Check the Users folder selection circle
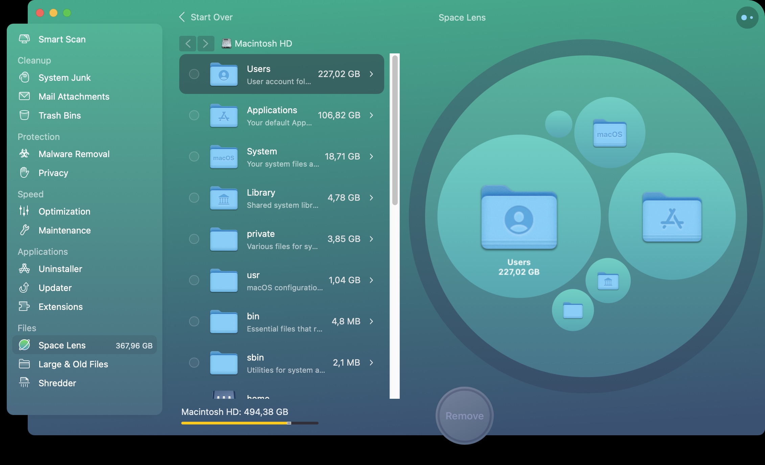The width and height of the screenshot is (765, 465). tap(194, 74)
